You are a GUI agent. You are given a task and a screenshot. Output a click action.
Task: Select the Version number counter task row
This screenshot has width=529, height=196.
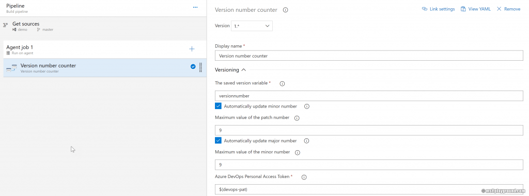point(105,68)
